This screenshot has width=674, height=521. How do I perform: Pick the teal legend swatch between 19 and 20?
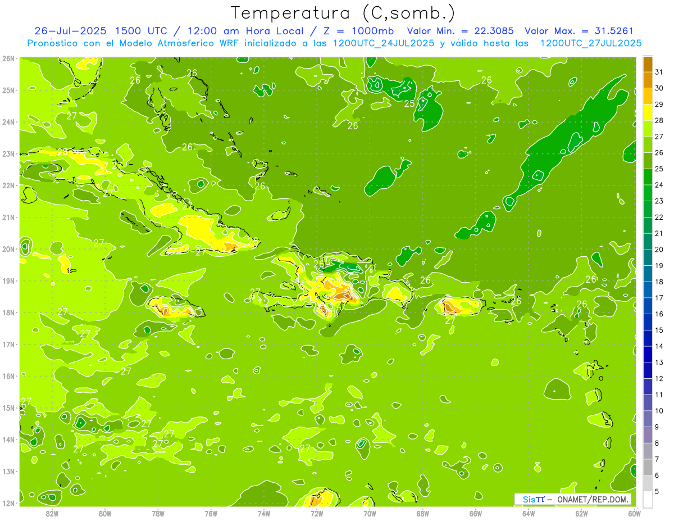point(648,257)
